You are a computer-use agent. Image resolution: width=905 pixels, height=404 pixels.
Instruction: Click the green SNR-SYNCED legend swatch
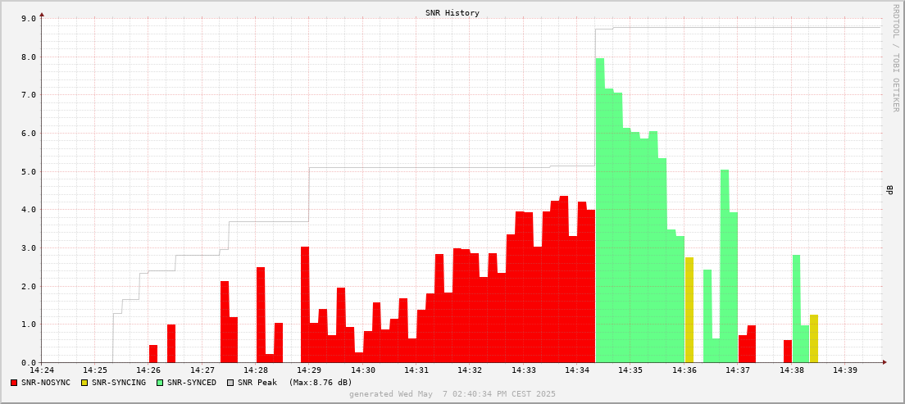pos(160,383)
